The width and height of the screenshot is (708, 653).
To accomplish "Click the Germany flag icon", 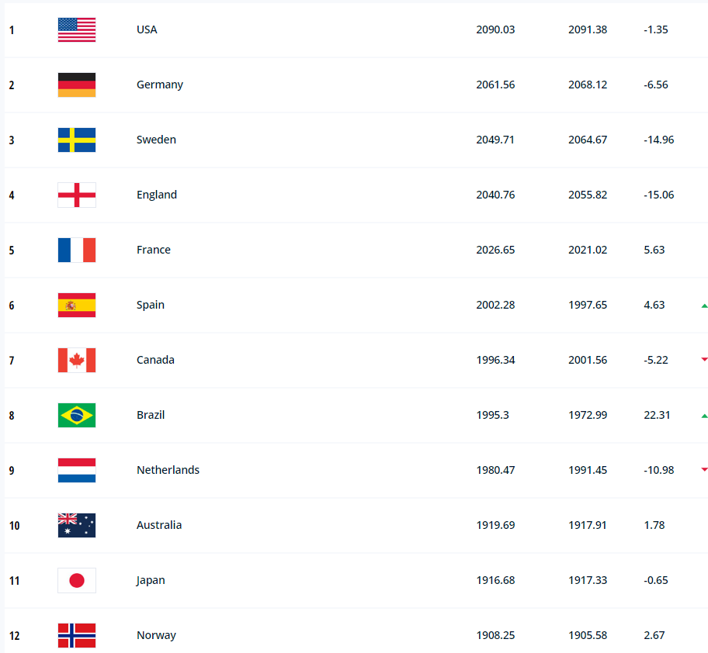I will (77, 85).
